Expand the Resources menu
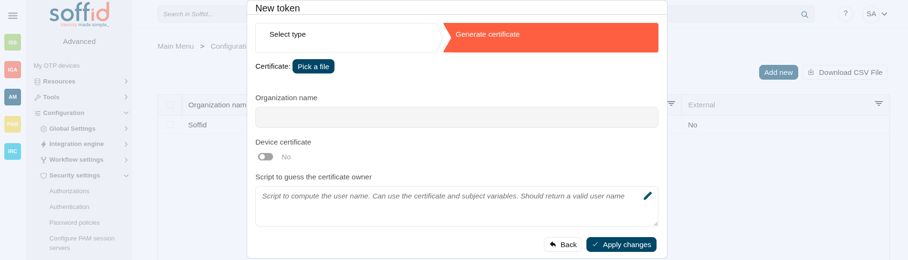Viewport: 908px width, 260px height. pos(81,82)
